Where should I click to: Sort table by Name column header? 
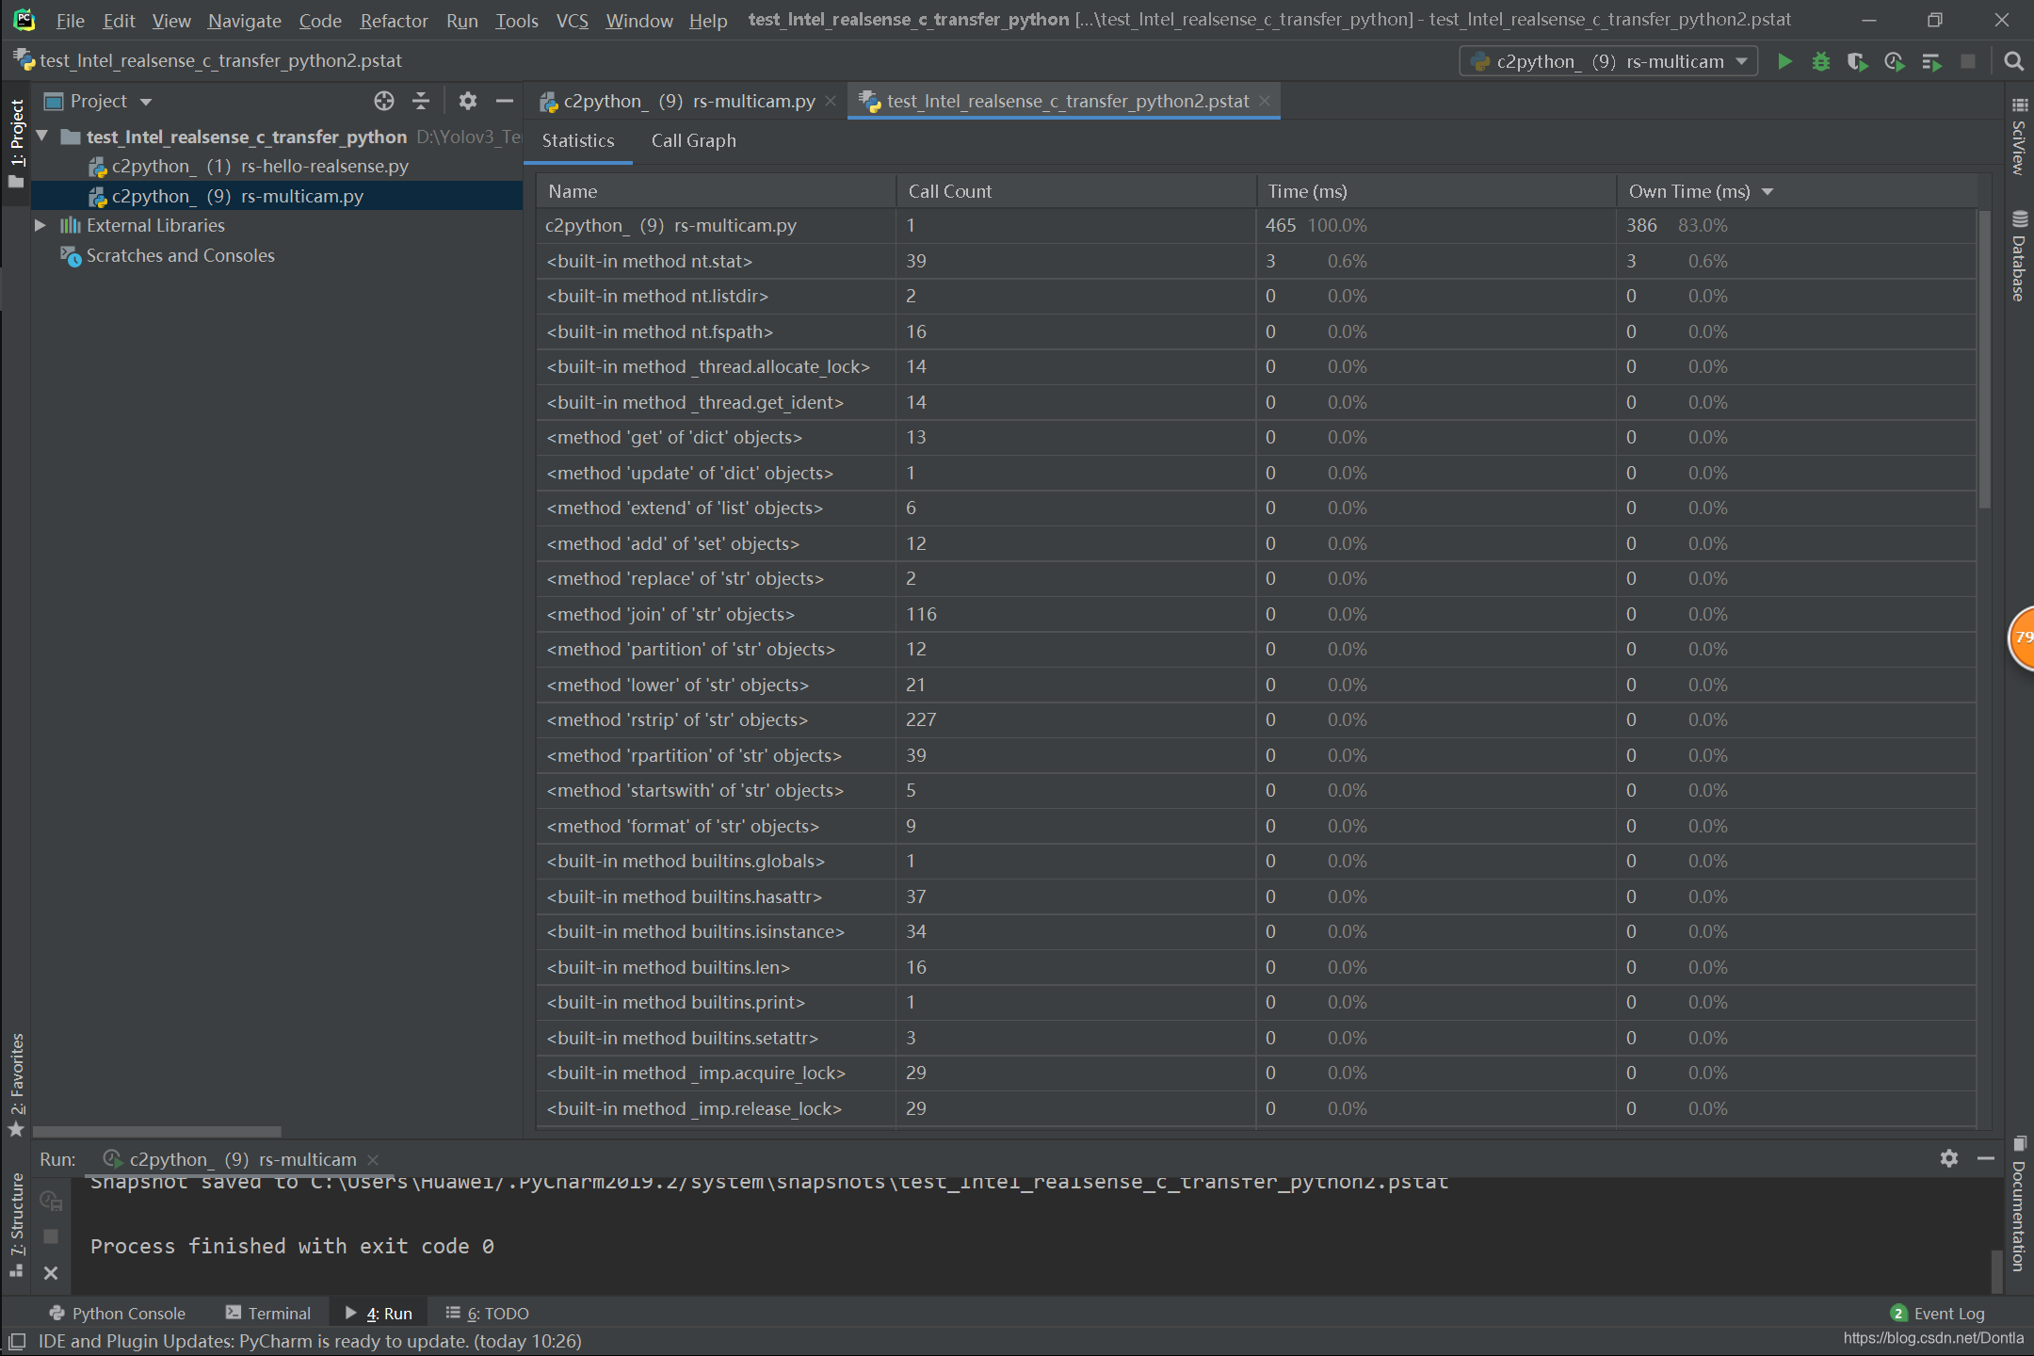(717, 191)
